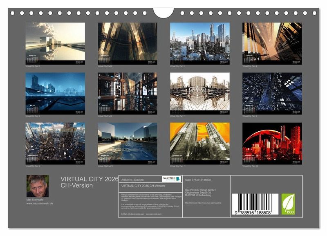Click the green eco leaf logo
The image size is (327, 236).
288,204
